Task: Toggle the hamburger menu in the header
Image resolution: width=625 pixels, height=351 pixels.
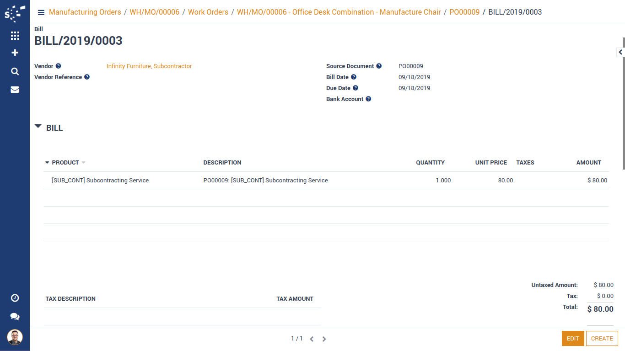Action: [x=41, y=12]
